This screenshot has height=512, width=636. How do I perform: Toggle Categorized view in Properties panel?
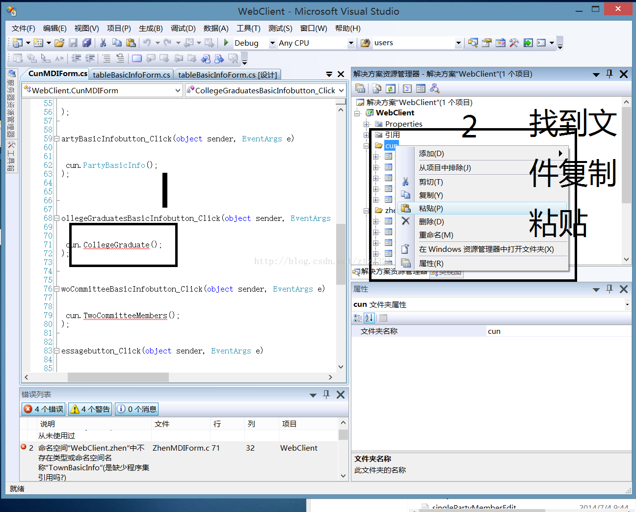[358, 318]
